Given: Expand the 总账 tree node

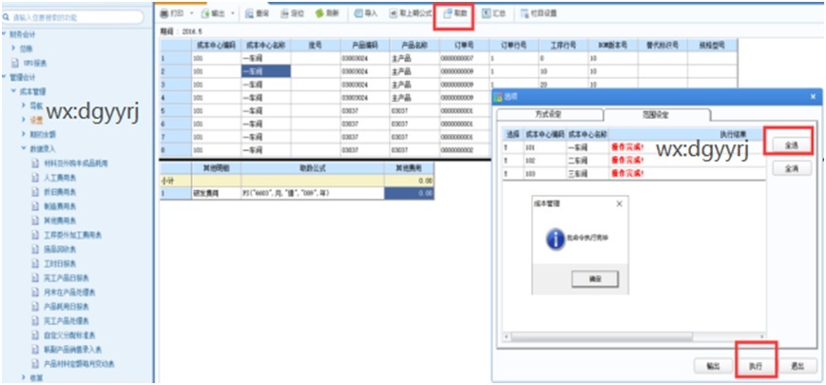Looking at the screenshot, I should [x=14, y=48].
